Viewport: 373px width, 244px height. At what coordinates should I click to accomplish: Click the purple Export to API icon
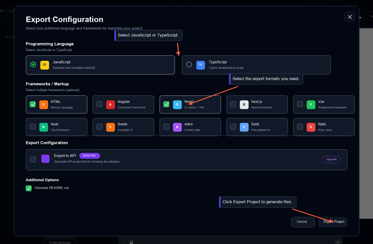click(x=45, y=159)
